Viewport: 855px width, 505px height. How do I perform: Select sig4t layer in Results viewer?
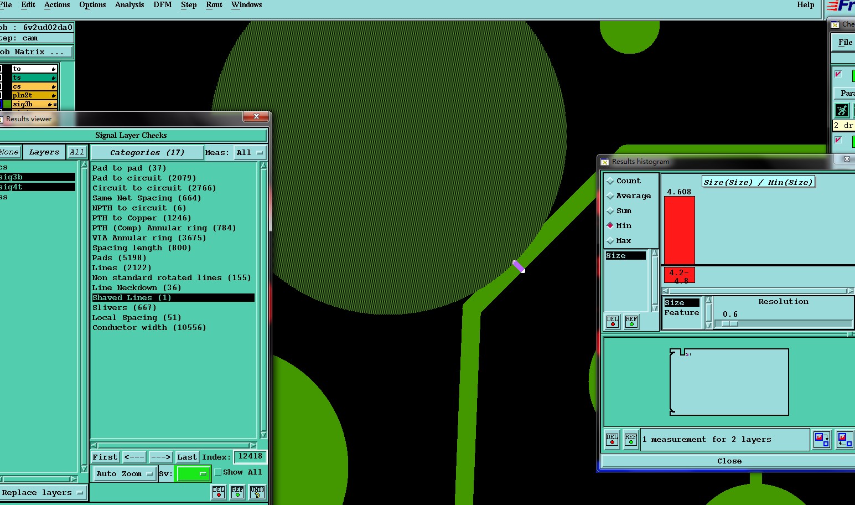pos(37,187)
